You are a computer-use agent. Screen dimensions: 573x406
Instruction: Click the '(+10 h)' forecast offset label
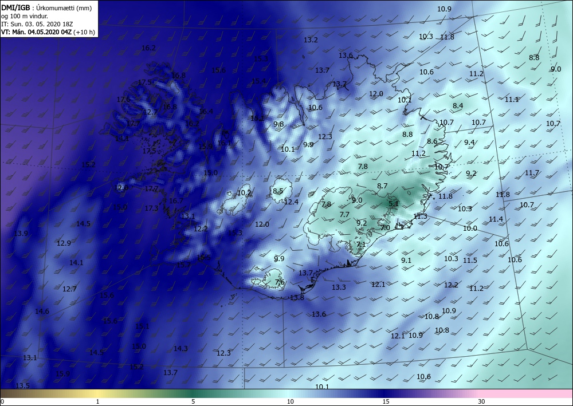point(84,32)
